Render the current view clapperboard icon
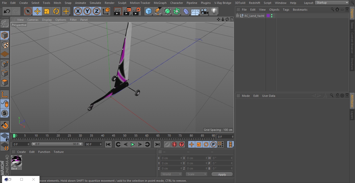Image resolution: width=355 pixels, height=183 pixels. click(118, 11)
